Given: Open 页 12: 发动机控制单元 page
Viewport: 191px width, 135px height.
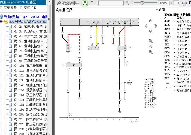Looking at the screenshot, I should 31,75.
